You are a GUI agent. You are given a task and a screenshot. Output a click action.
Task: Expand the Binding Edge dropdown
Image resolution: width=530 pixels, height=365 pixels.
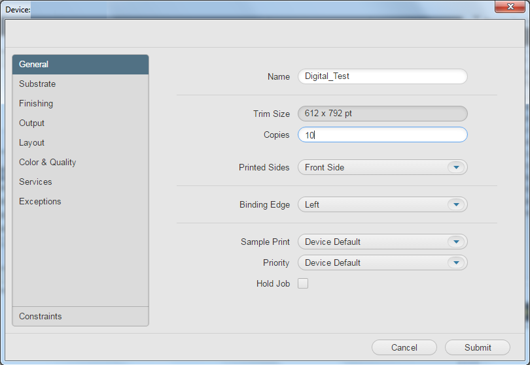pos(383,204)
